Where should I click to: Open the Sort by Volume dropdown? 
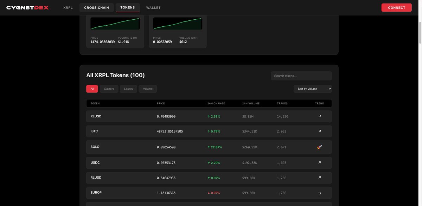pos(313,89)
